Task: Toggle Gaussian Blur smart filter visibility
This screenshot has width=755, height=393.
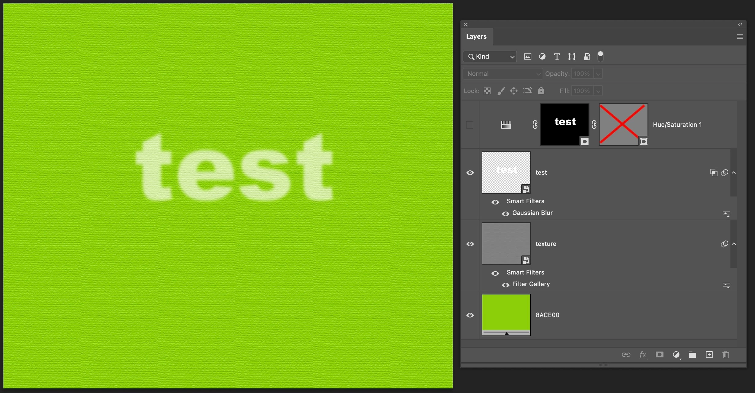Action: click(505, 213)
